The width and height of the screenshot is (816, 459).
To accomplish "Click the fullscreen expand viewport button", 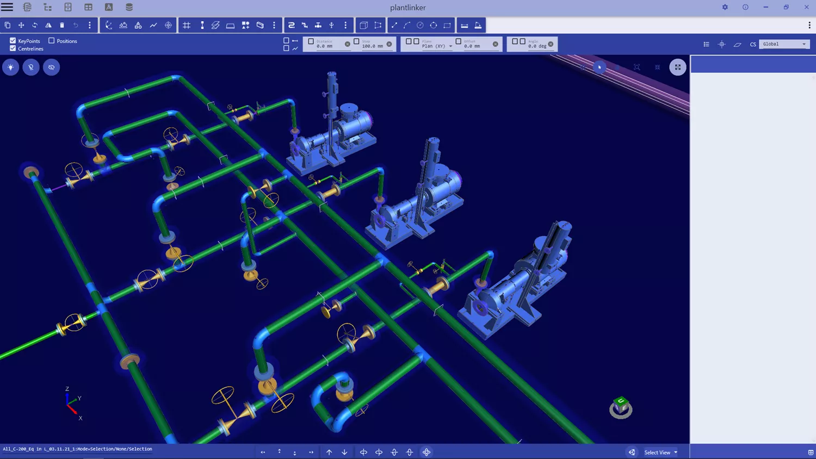I will [x=677, y=67].
